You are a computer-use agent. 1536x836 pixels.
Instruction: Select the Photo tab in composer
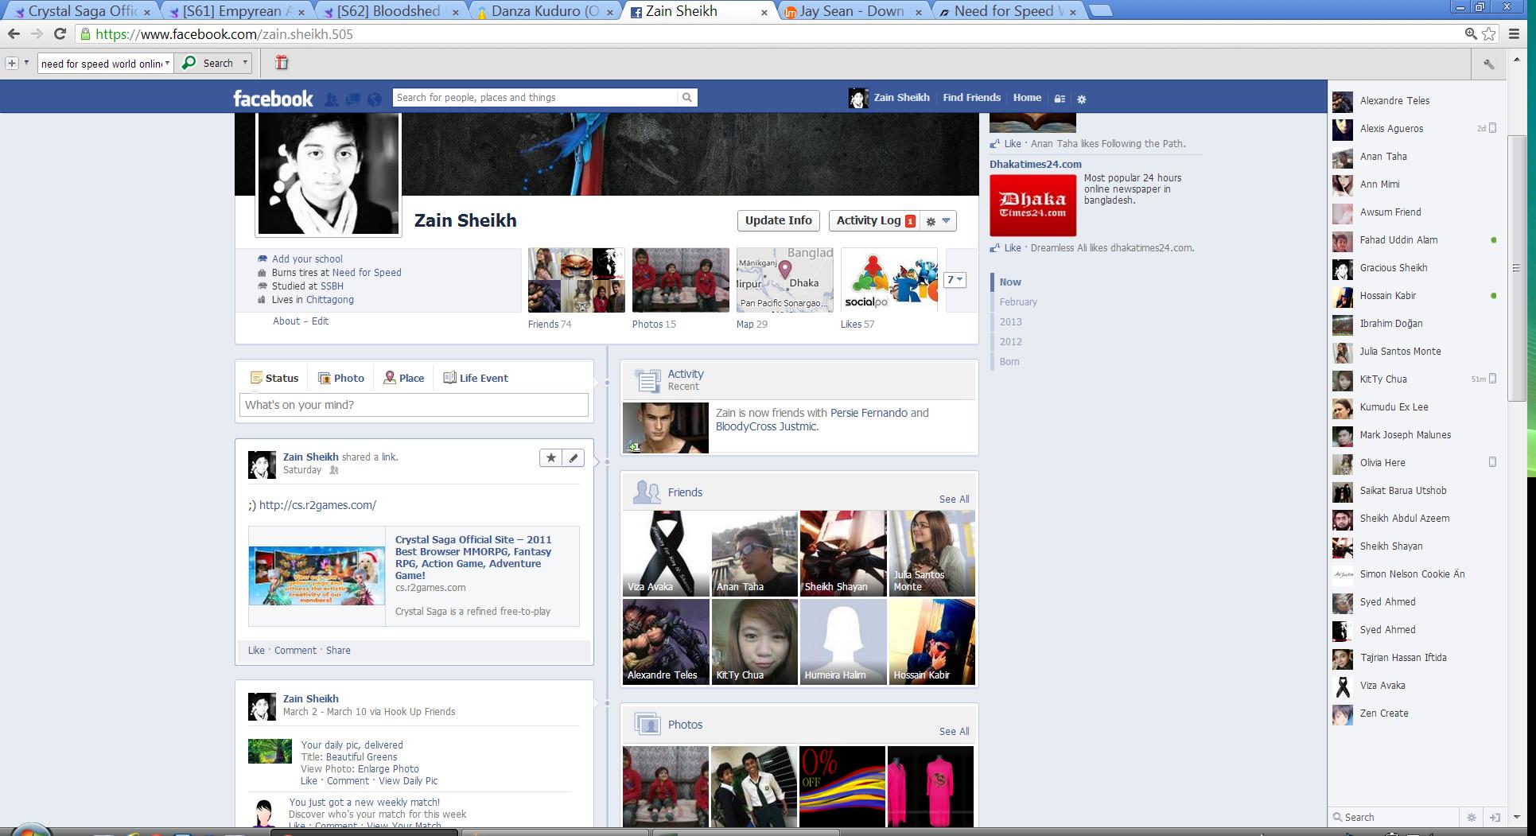click(x=341, y=378)
